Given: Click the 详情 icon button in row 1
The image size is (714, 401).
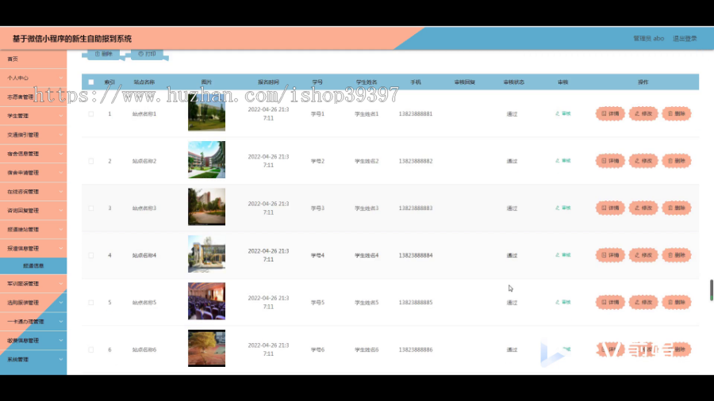Looking at the screenshot, I should [x=610, y=113].
